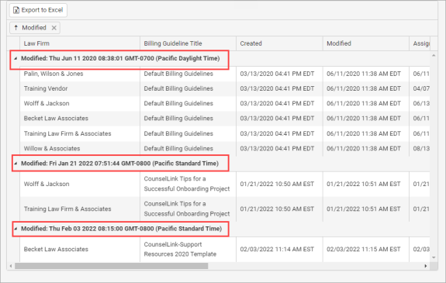Collapse the Thu Jun 11 2020 group
The image size is (446, 283).
click(16, 59)
